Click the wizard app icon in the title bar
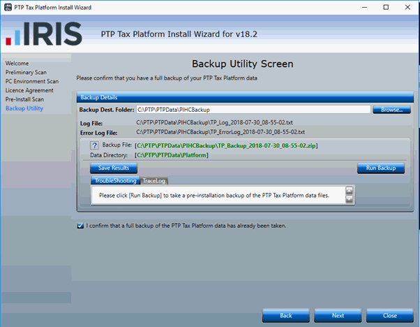The image size is (420, 327). click(x=8, y=7)
